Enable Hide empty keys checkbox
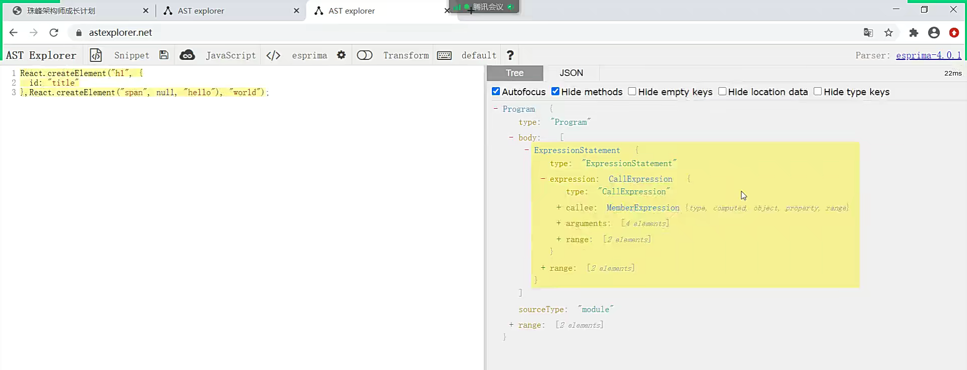This screenshot has width=967, height=370. click(x=632, y=91)
